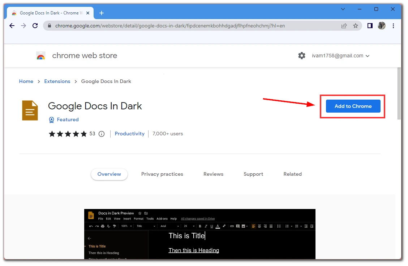The height and width of the screenshot is (266, 408).
Task: Select the Google Docs In Dark browser tab
Action: coord(51,13)
